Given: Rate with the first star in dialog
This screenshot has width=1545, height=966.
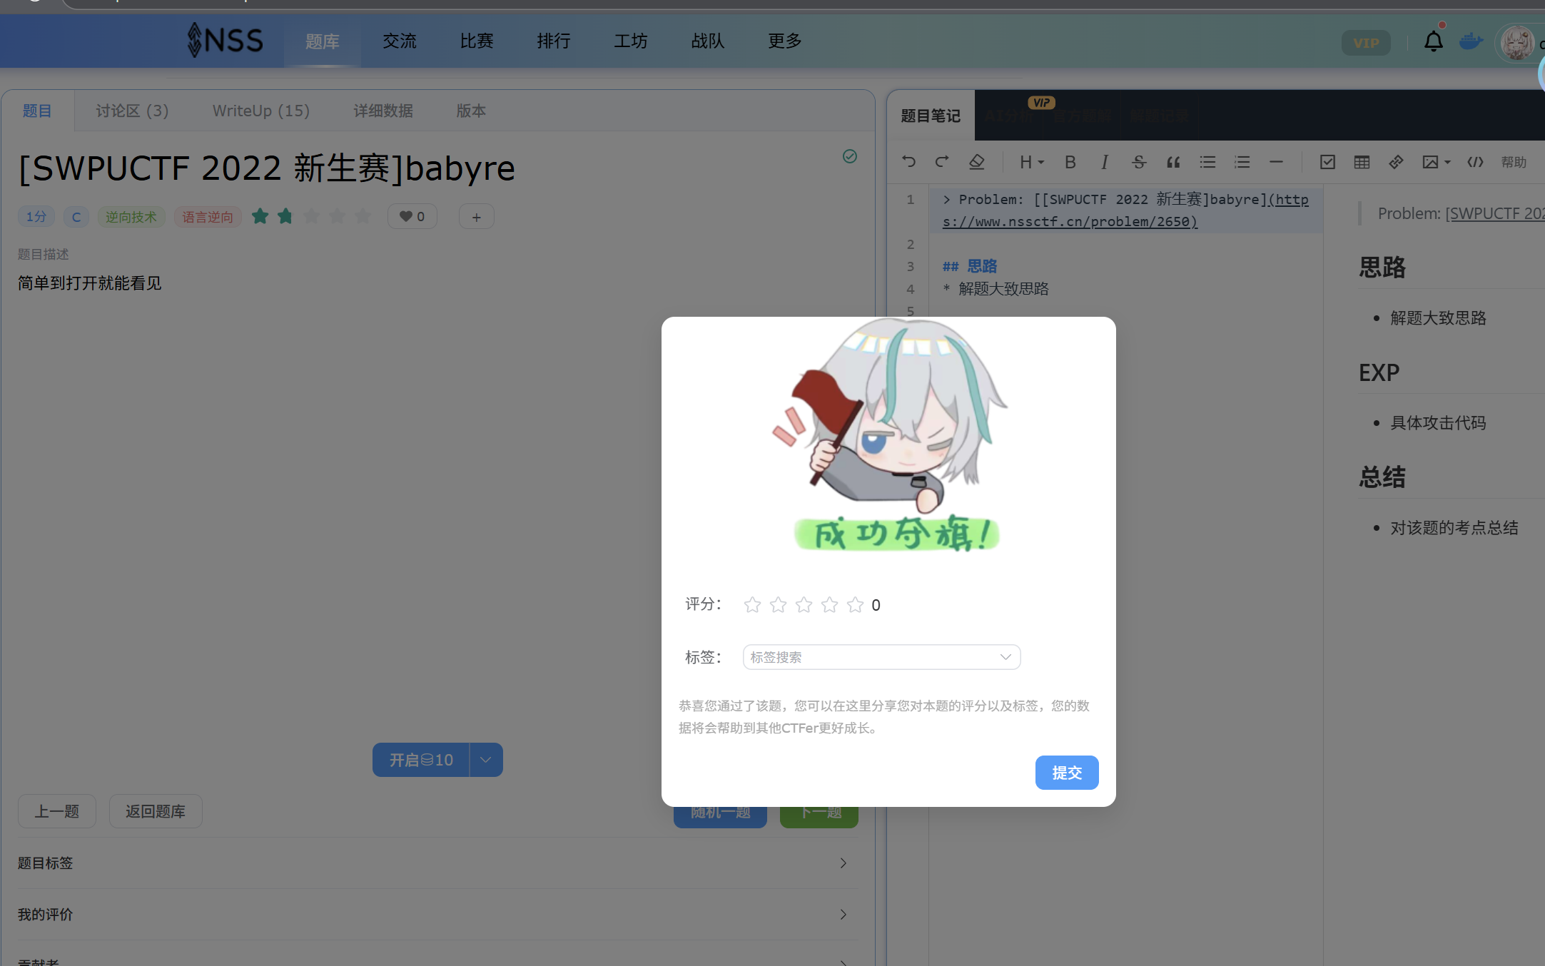Looking at the screenshot, I should point(752,605).
